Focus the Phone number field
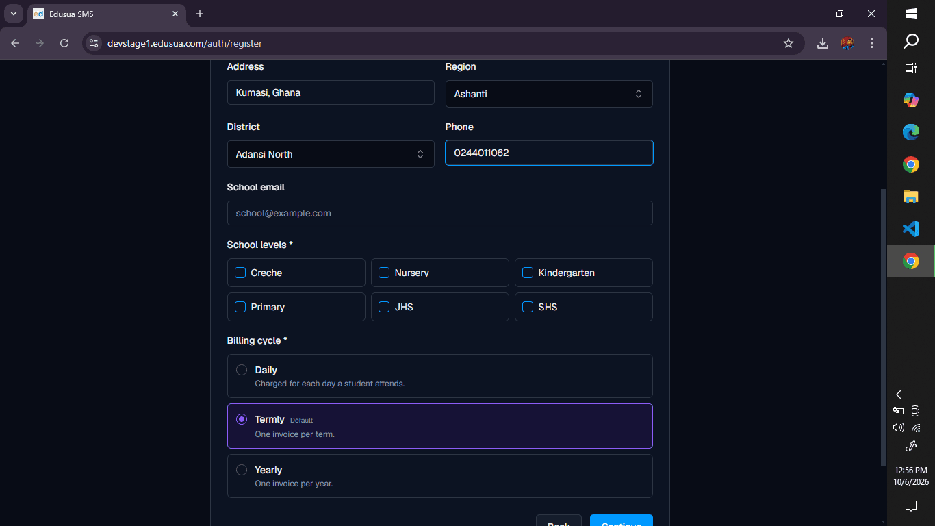 click(x=549, y=153)
